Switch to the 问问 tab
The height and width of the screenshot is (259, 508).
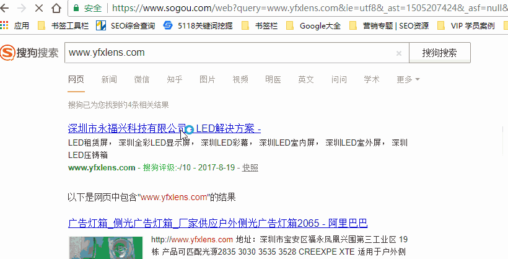pos(339,79)
